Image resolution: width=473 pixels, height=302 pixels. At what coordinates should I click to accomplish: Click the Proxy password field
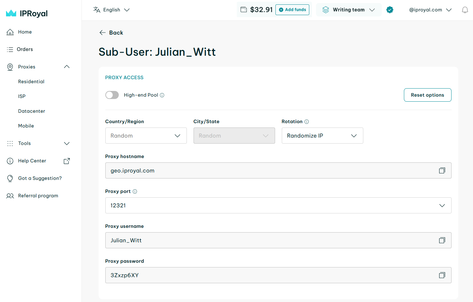(278, 275)
